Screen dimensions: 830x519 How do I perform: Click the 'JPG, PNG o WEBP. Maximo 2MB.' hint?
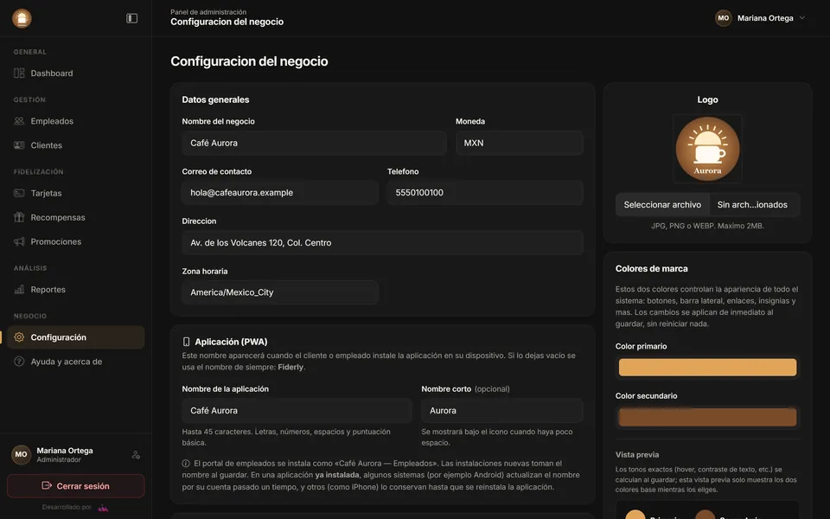pyautogui.click(x=707, y=226)
